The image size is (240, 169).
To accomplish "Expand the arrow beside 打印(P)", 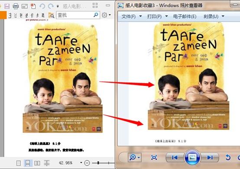I will [166, 16].
